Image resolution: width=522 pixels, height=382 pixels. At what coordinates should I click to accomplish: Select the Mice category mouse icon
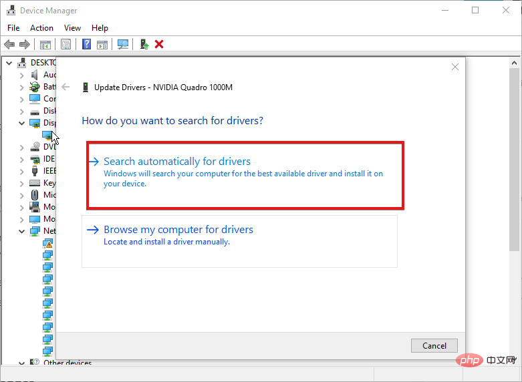pos(35,194)
